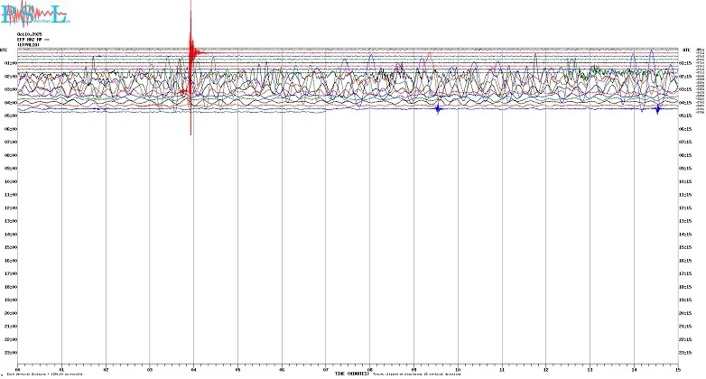Select the 12:00 hour label on left axis
This screenshot has height=379, width=706.
click(x=11, y=208)
